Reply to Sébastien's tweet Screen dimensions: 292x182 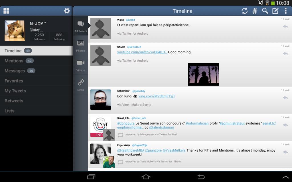(285, 98)
